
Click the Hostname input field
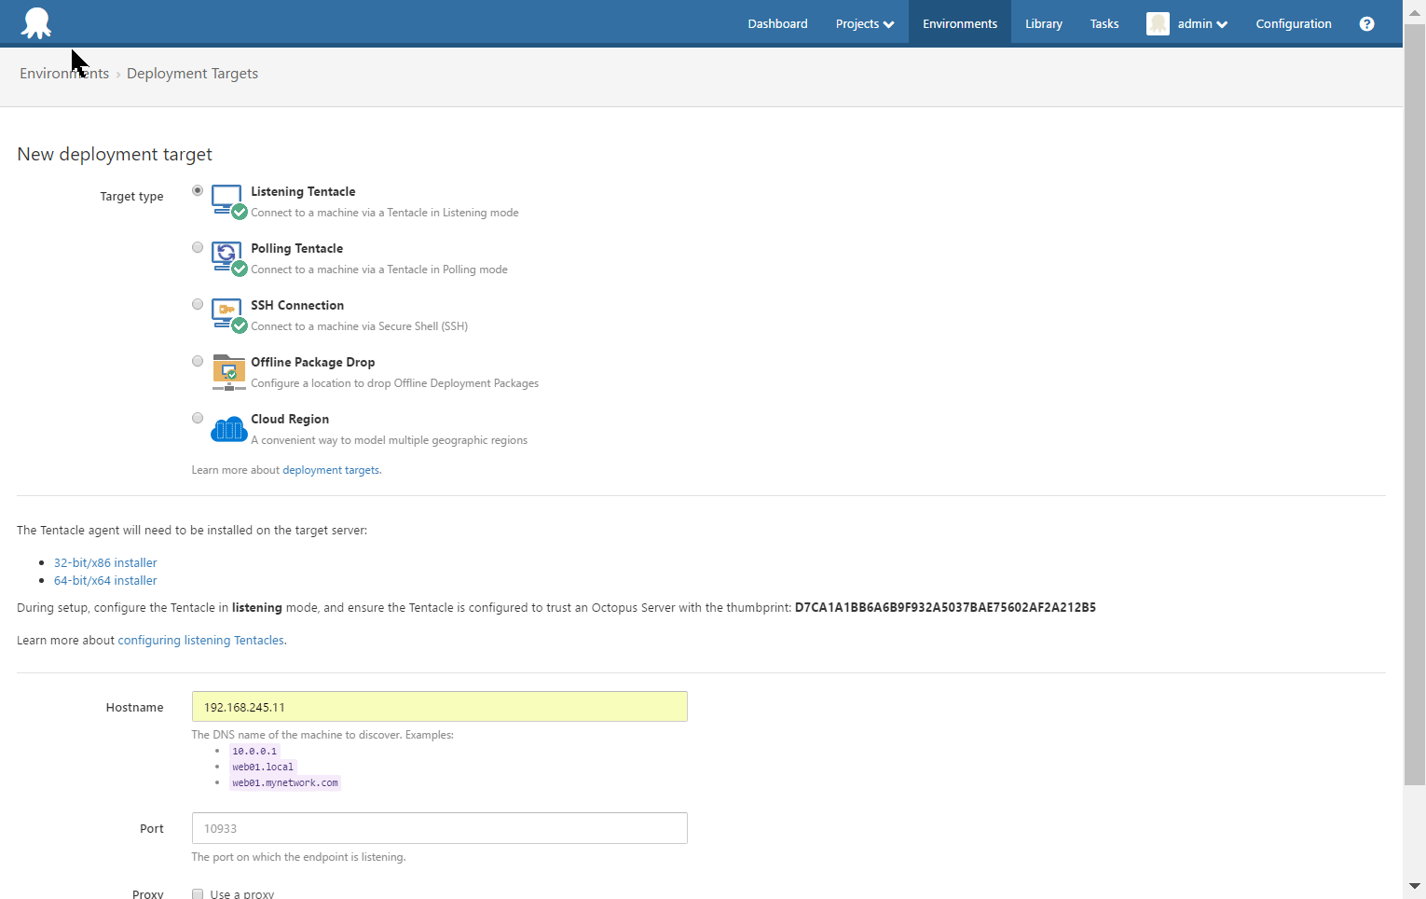(440, 707)
